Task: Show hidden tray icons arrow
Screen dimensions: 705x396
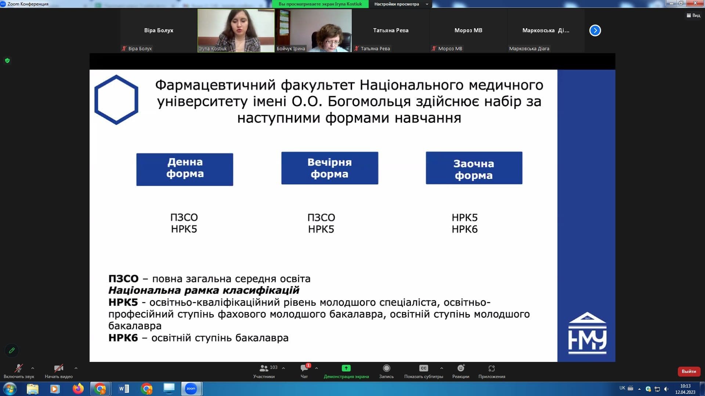Action: (x=639, y=389)
